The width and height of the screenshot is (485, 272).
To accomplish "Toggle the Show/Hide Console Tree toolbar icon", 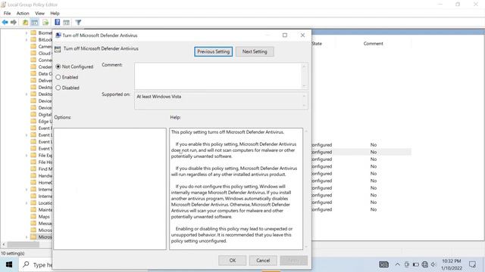I will (35, 22).
